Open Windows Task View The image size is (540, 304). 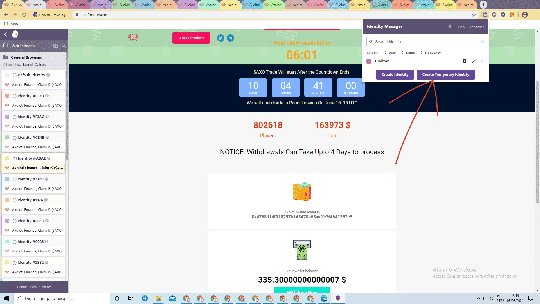tap(130, 298)
